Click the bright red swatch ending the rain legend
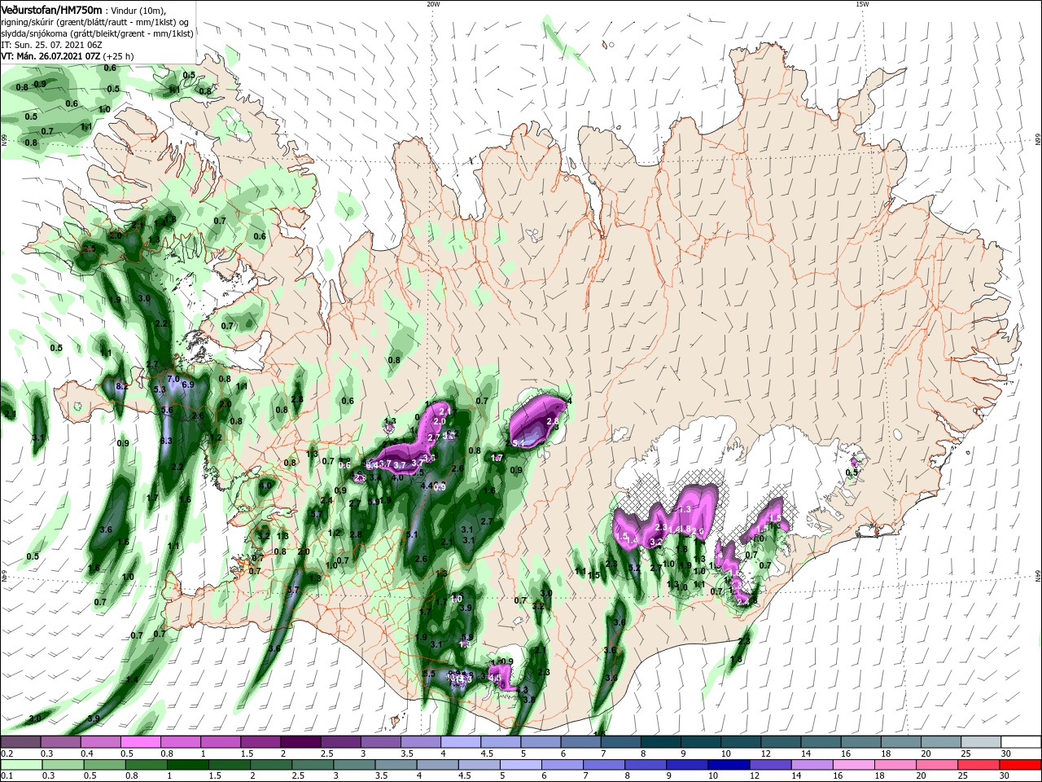 click(x=1022, y=764)
